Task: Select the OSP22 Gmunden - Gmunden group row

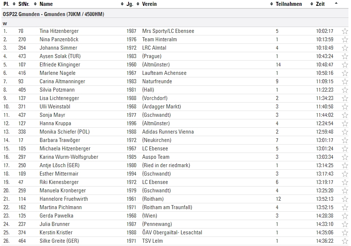Action: tap(175, 14)
